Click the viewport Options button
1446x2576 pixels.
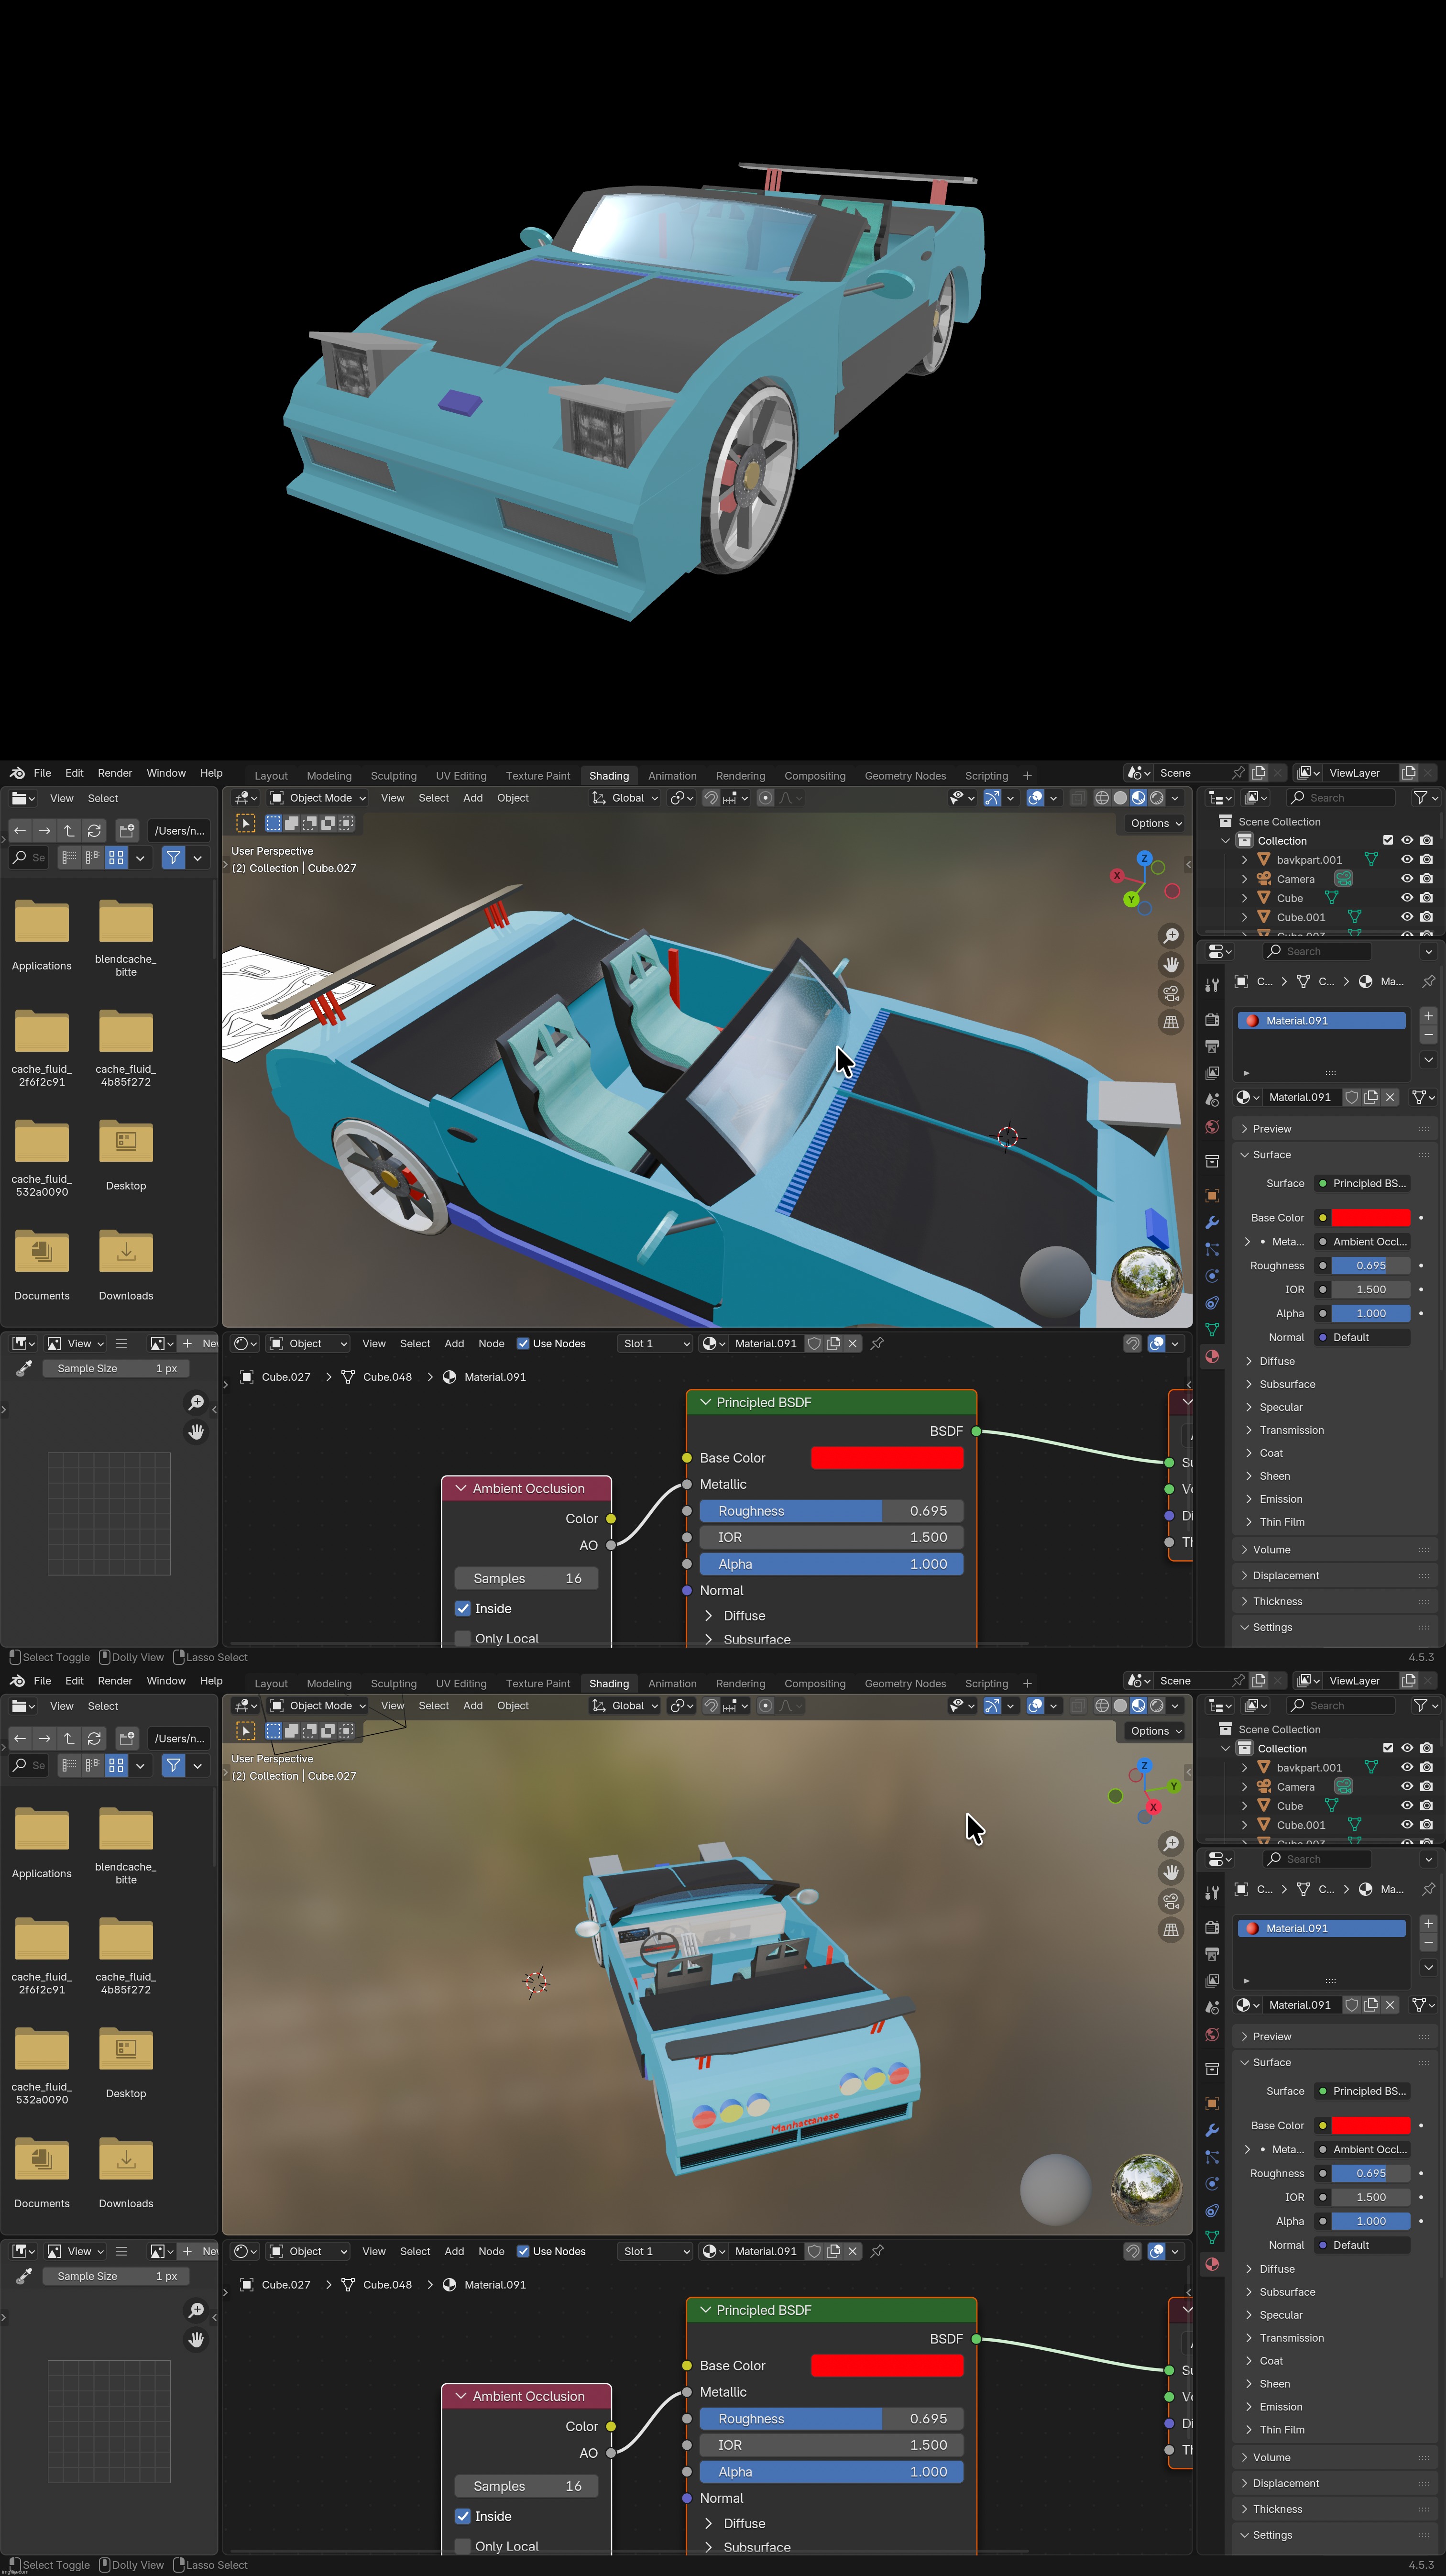coord(1153,823)
